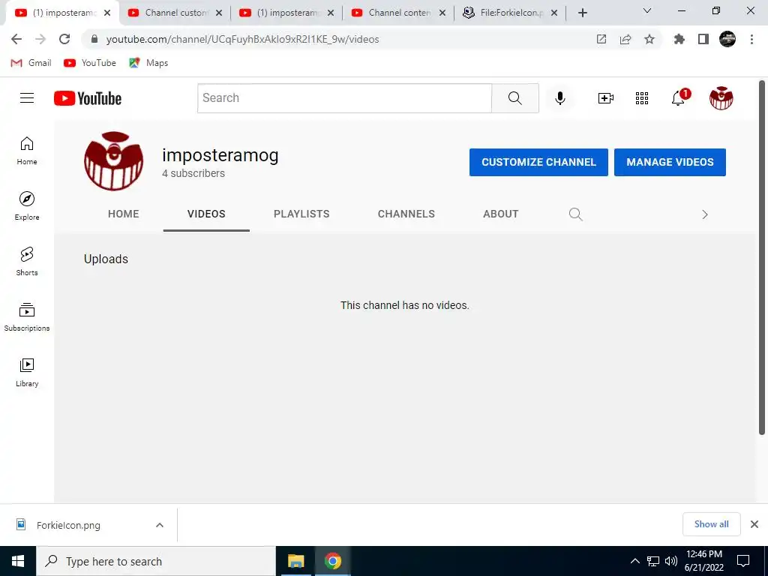This screenshot has width=768, height=576.
Task: Click the Uploads heading
Action: point(106,259)
